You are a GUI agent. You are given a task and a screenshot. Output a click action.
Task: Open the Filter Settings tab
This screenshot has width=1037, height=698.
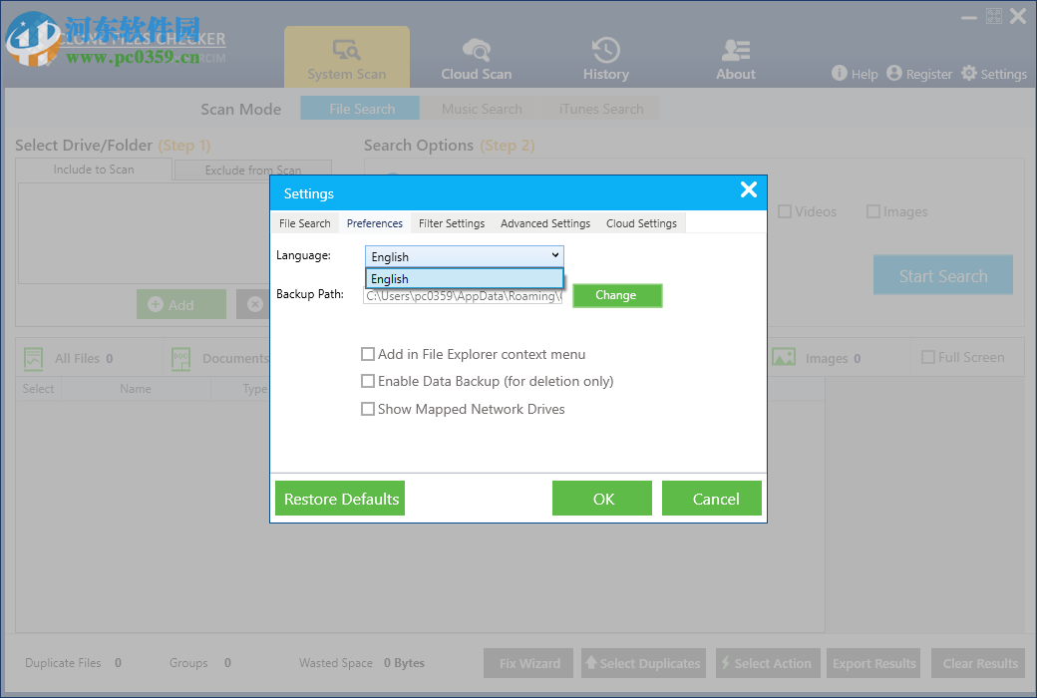coord(451,223)
